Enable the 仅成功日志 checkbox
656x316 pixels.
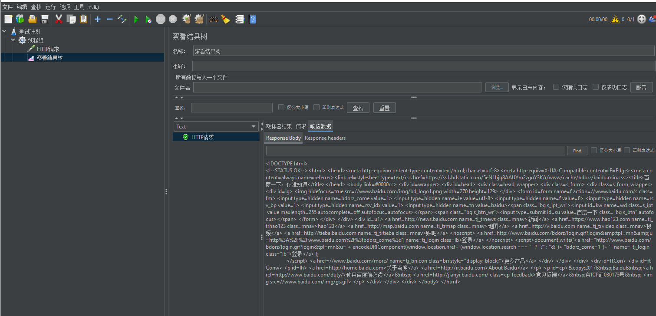[596, 87]
